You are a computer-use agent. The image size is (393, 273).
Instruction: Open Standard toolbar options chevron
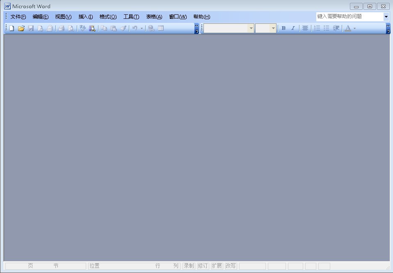tap(197, 29)
